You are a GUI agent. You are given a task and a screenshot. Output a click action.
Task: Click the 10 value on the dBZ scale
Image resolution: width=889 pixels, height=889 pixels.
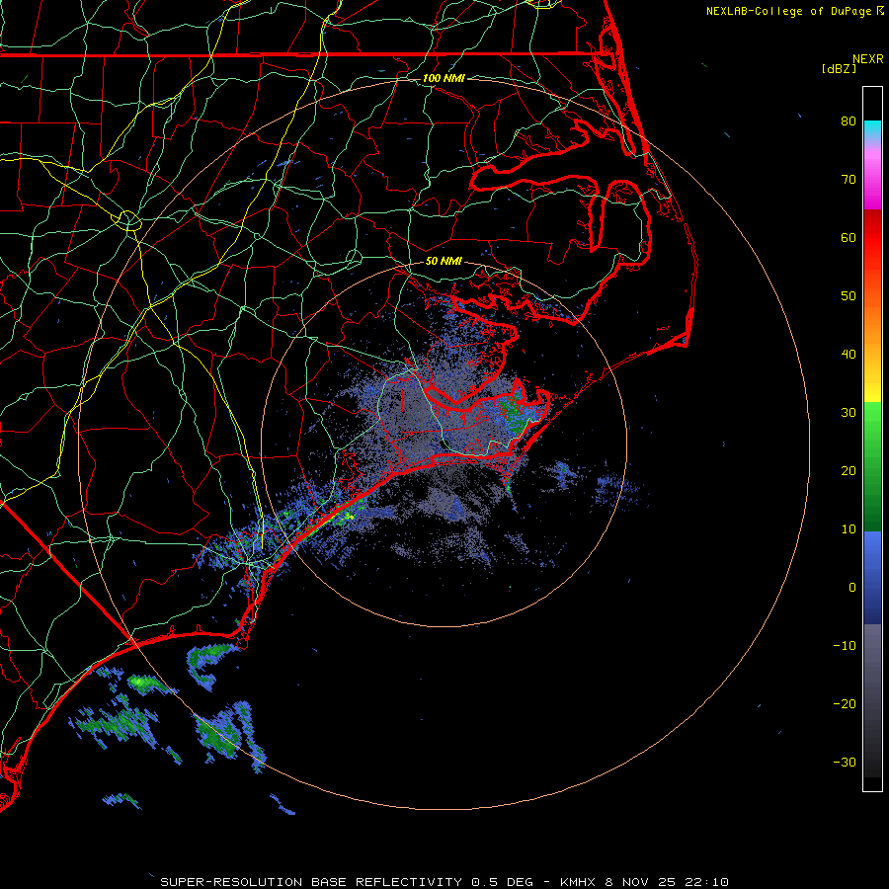point(849,529)
